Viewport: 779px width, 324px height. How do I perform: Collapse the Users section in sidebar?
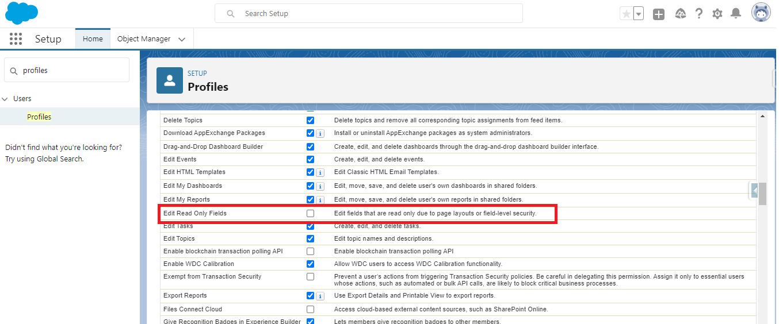(x=5, y=99)
